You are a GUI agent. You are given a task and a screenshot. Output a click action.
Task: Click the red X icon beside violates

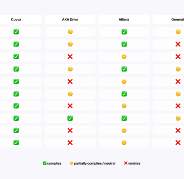126,163
